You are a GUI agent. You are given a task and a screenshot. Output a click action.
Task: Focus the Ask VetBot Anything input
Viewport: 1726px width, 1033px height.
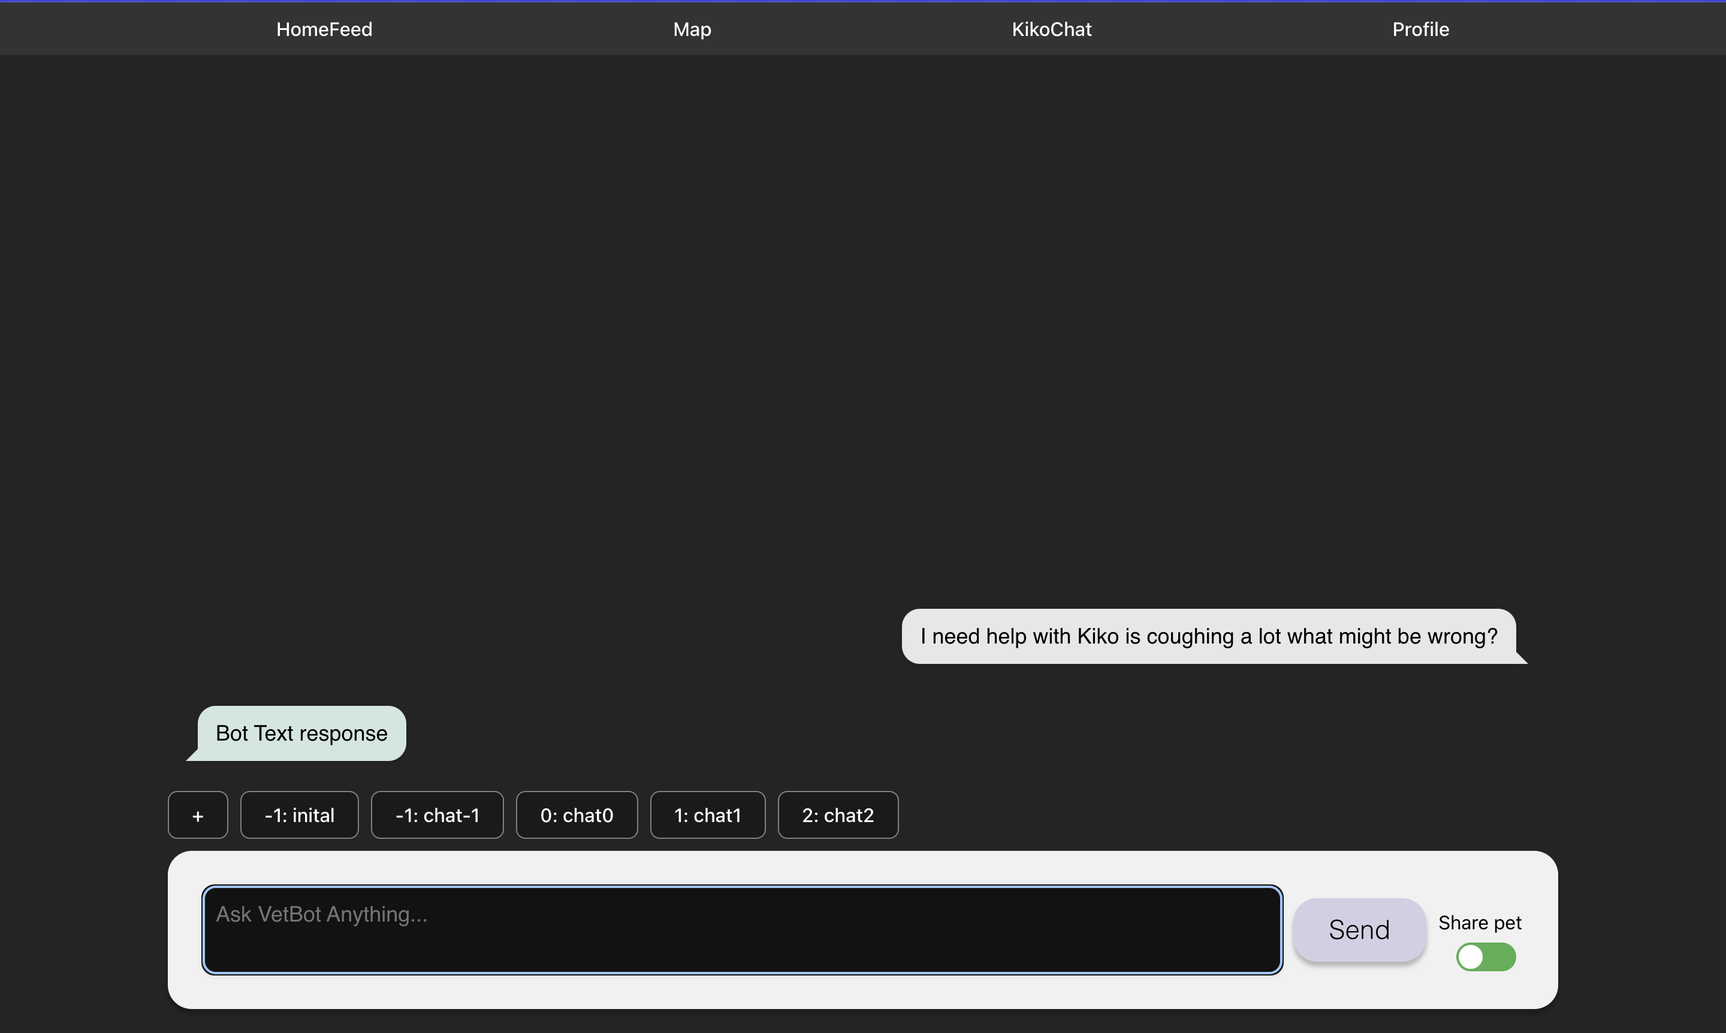click(x=741, y=930)
